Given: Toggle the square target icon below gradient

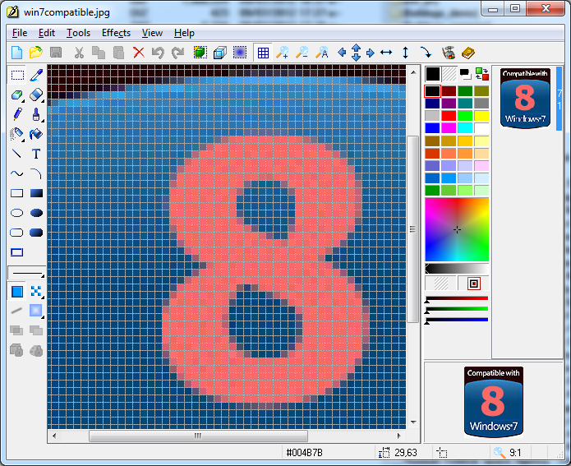Looking at the screenshot, I should click(x=473, y=284).
